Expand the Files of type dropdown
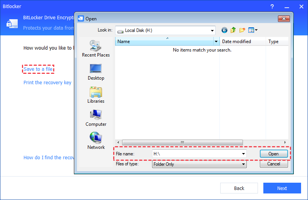308x200 pixels. point(243,164)
